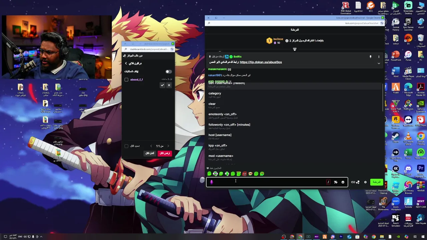Open the EA app desktop icon
This screenshot has height=240, width=427.
click(408, 40)
